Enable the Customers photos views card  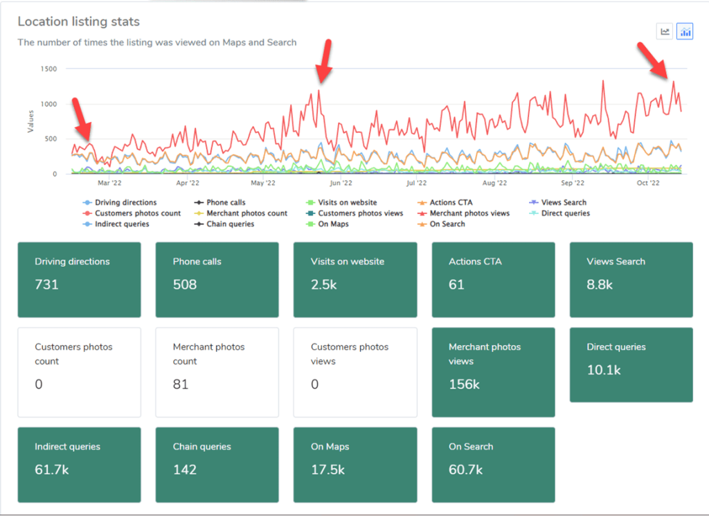click(355, 372)
